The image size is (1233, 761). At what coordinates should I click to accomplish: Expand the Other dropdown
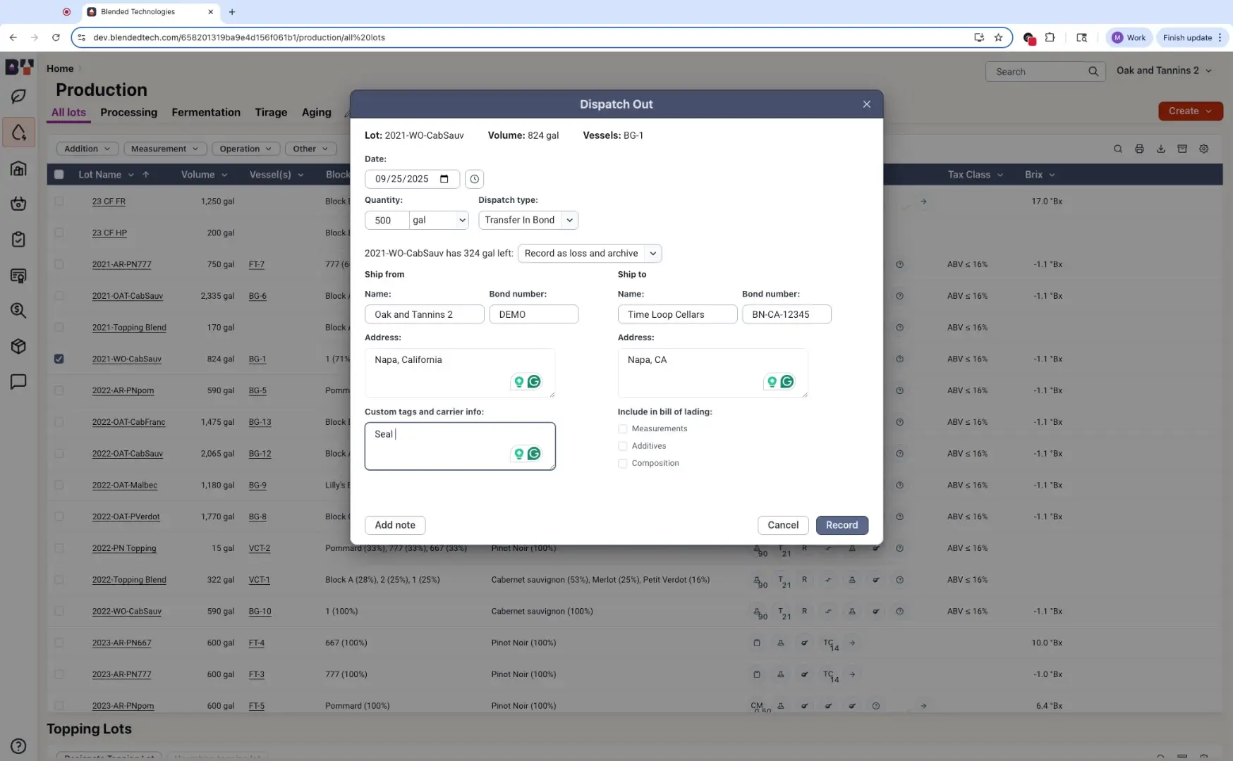pos(311,149)
